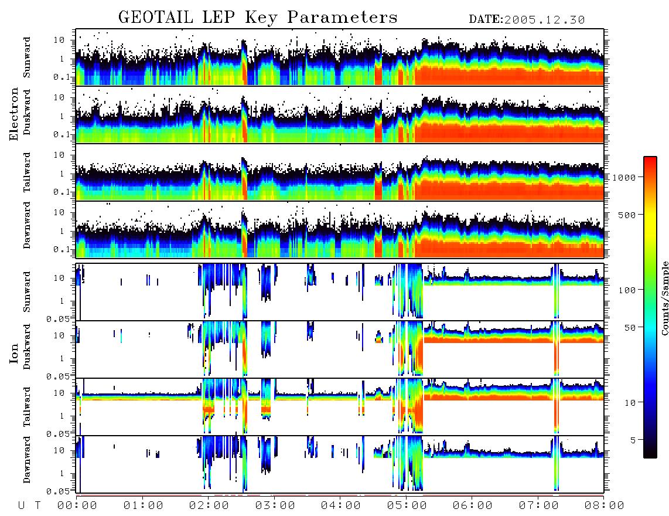Image resolution: width=669 pixels, height=516 pixels.
Task: Click the 'Counts/Sample' colorbar label
Action: tap(664, 298)
